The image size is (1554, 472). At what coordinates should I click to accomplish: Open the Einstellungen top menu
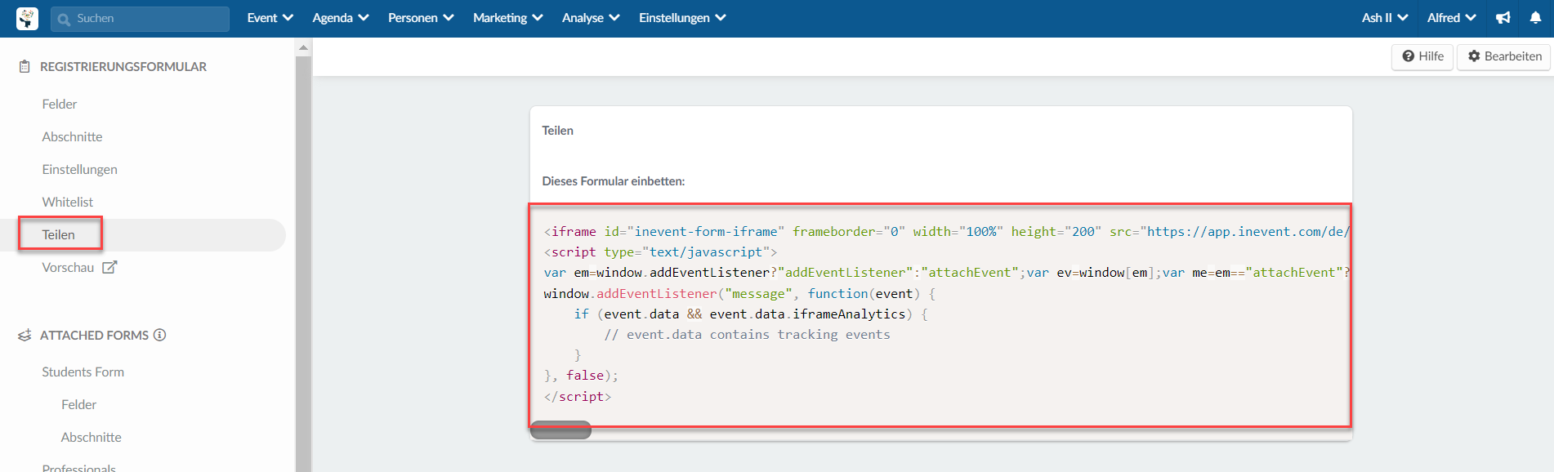(682, 18)
